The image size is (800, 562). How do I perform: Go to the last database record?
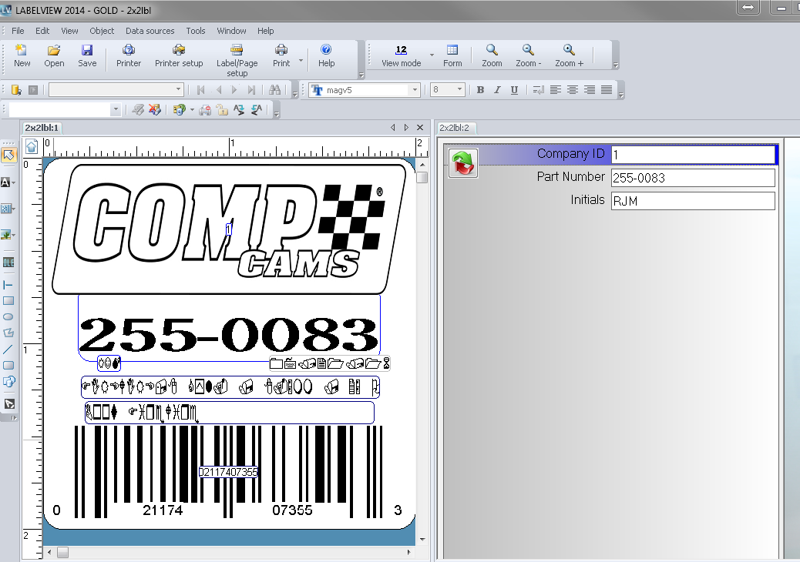[x=251, y=90]
